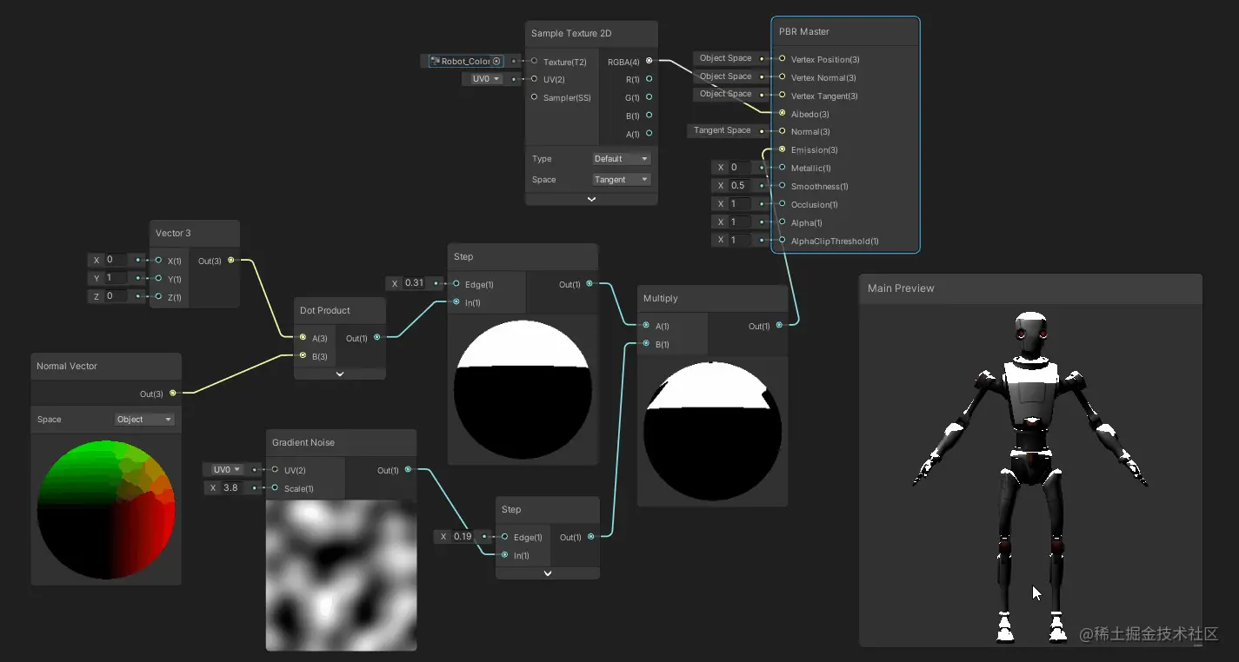This screenshot has height=662, width=1239.
Task: Click the Vector 3 Y input field showing 1
Action: (117, 278)
